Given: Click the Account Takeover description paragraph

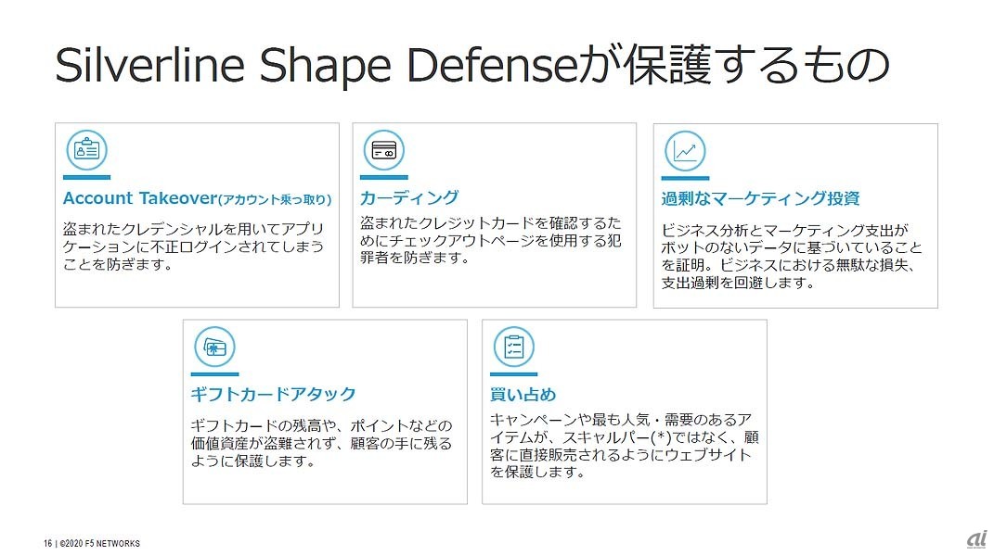Looking at the screenshot, I should [193, 246].
